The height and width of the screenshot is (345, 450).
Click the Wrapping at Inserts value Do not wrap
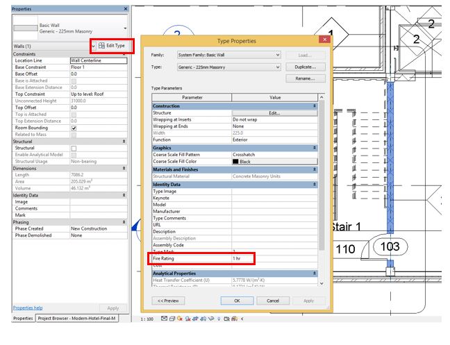click(x=245, y=119)
